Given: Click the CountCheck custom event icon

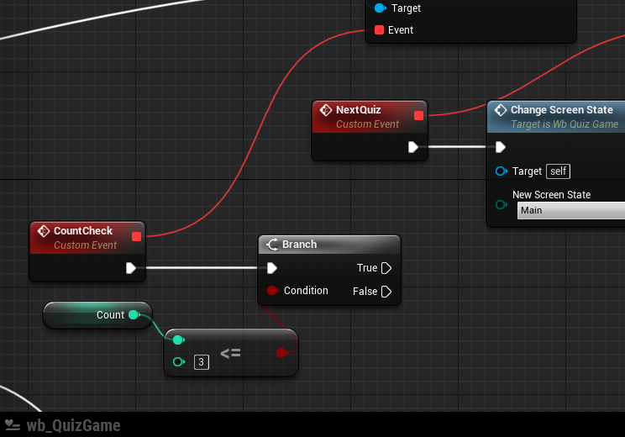Looking at the screenshot, I should point(44,231).
